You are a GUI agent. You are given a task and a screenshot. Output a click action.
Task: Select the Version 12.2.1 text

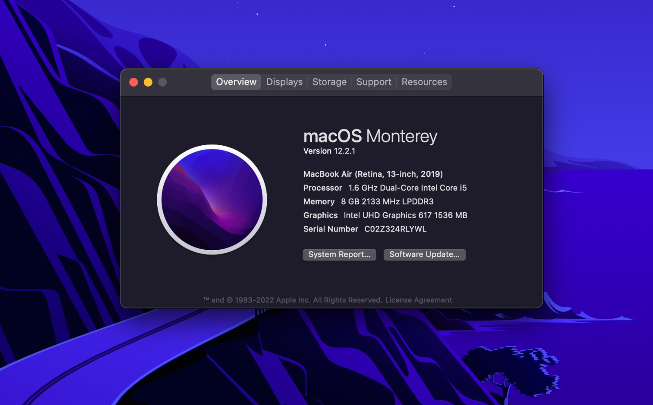[329, 151]
